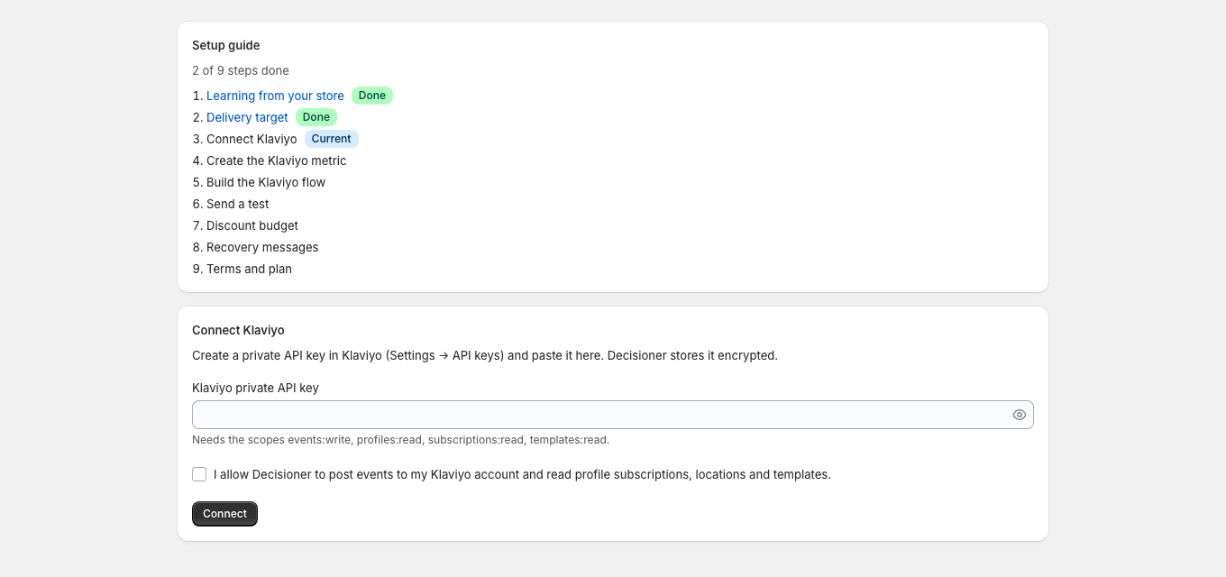Viewport: 1226px width, 577px height.
Task: Click the permission text beside the checkbox
Action: point(522,474)
